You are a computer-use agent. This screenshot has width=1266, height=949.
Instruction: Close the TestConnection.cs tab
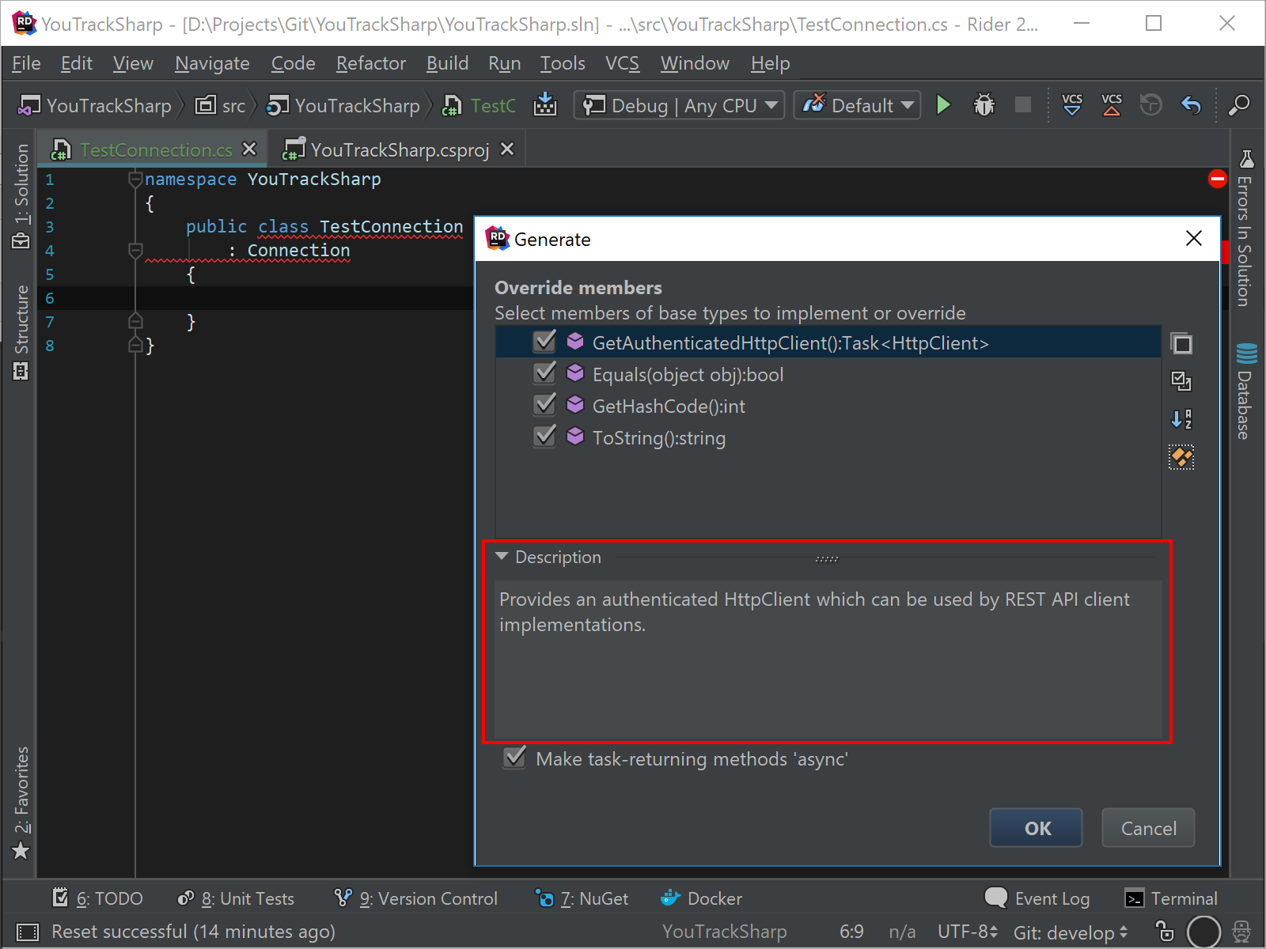tap(249, 149)
